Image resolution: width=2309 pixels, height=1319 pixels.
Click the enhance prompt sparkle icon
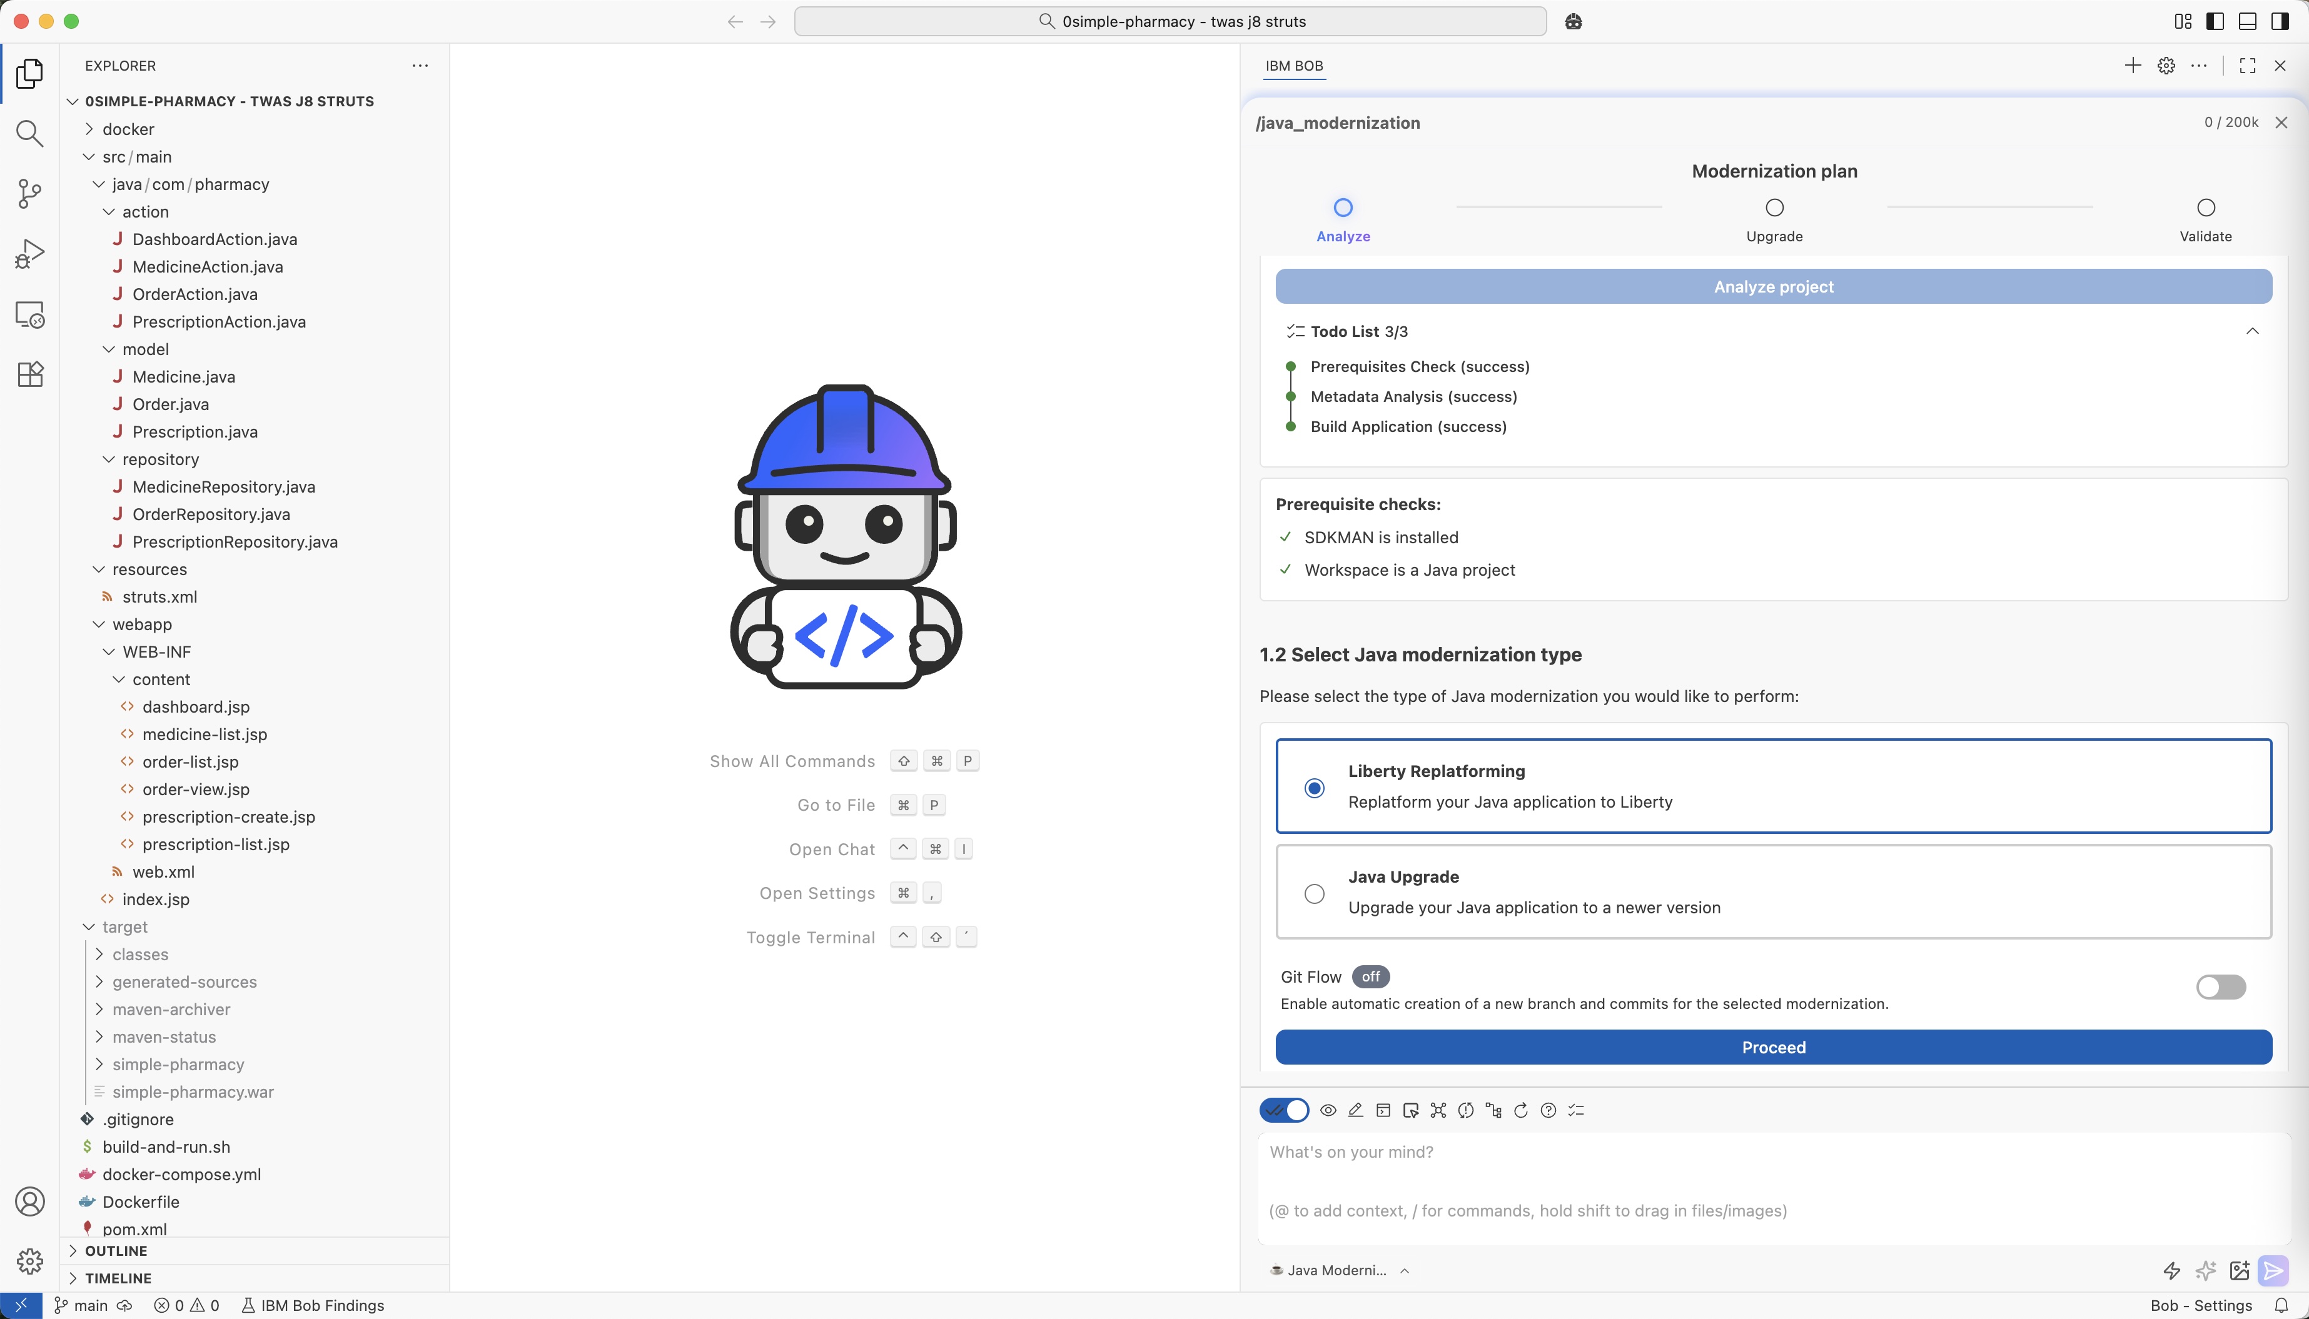point(2206,1270)
